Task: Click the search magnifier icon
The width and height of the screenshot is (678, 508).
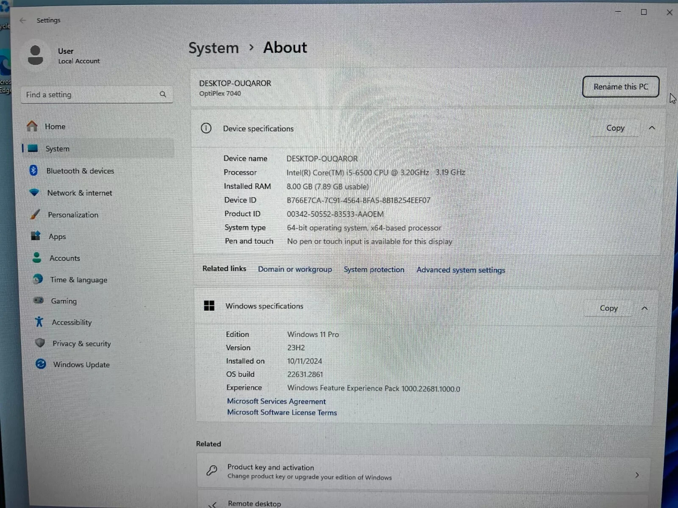Action: (163, 94)
